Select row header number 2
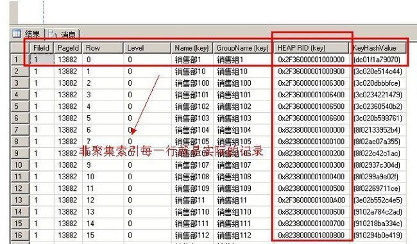 click(x=20, y=71)
